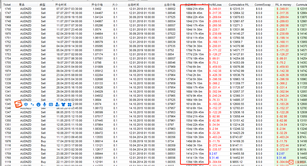Image resolution: width=307 pixels, height=166 pixels.
Task: Sort by the 交易时间 column header
Action: pos(190,4)
